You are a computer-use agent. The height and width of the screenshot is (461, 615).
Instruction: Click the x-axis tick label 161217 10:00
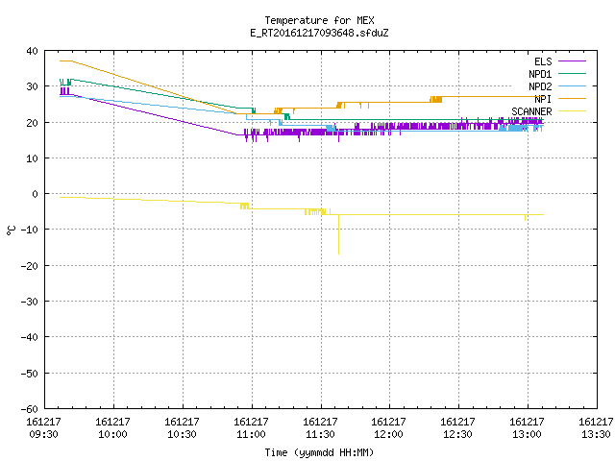[113, 428]
